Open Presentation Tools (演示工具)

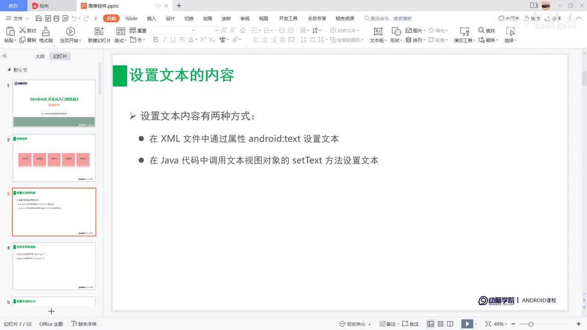click(465, 35)
